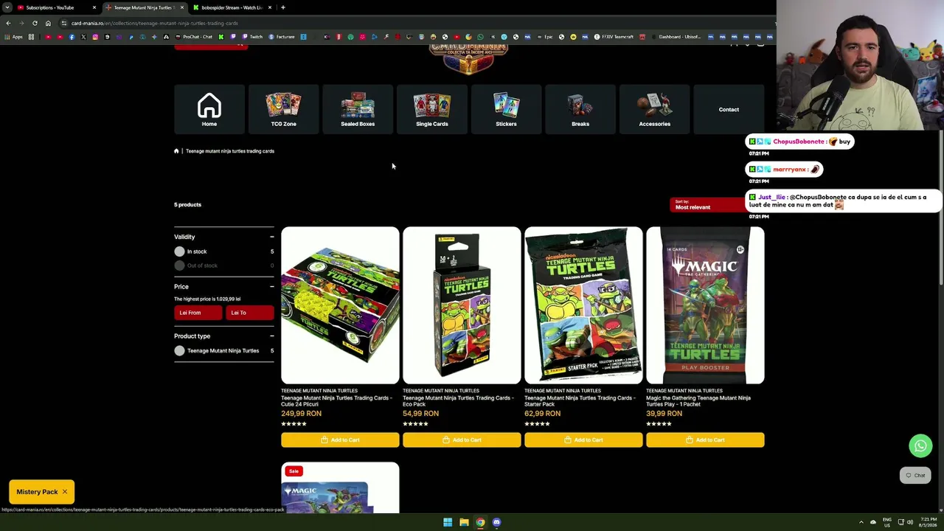
Task: Collapse the Product type filter section
Action: point(271,336)
